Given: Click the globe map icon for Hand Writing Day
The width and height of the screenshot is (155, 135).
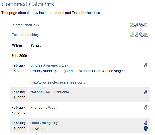Looking at the screenshot, I should click(146, 128).
